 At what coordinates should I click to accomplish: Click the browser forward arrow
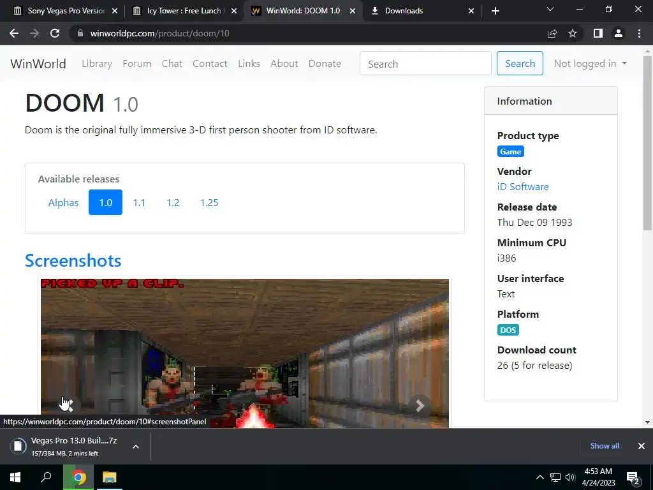point(34,33)
